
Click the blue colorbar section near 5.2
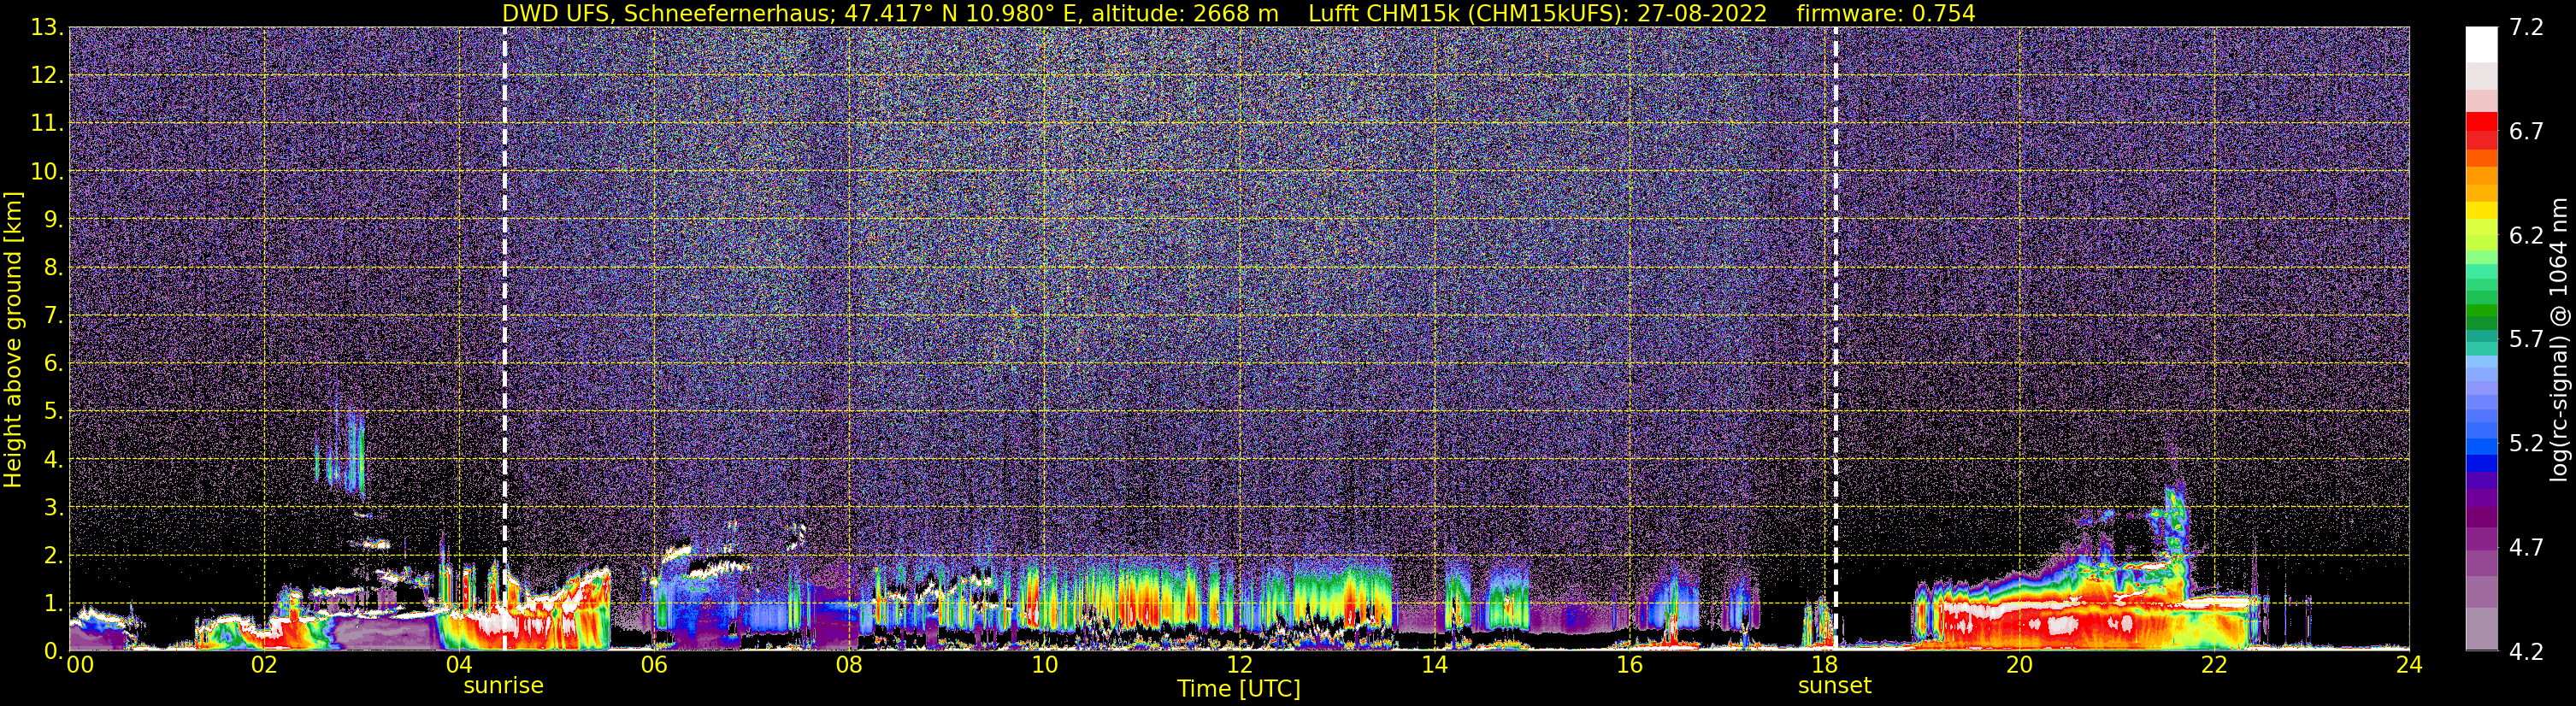(x=2481, y=445)
